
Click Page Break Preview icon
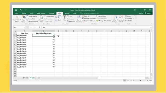[131, 81]
